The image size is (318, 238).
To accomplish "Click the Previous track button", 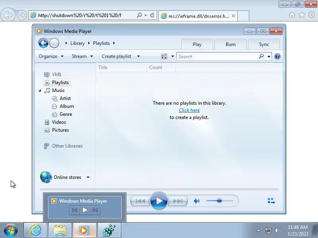I will pos(141,201).
